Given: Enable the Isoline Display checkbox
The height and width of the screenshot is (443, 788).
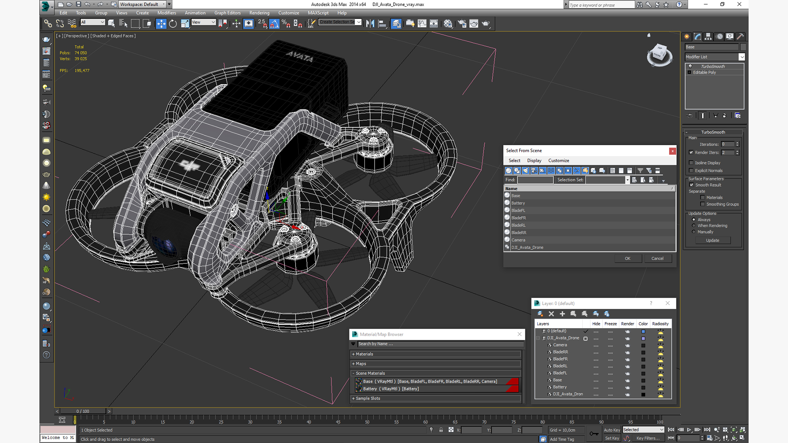Looking at the screenshot, I should click(691, 163).
